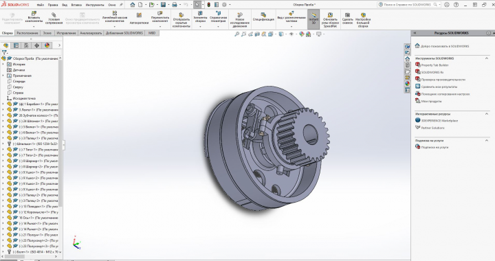Click the arrow to show more manager tabs
This screenshot has width=495, height=261.
59,45
